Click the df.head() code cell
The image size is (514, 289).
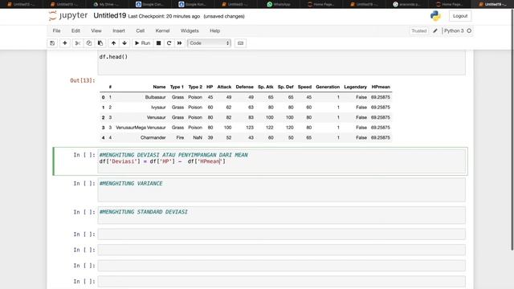tap(281, 63)
